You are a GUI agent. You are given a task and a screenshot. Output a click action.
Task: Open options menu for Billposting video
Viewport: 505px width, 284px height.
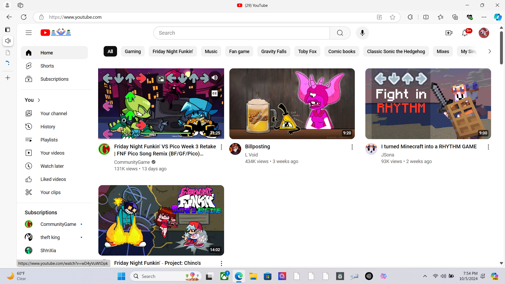point(352,147)
